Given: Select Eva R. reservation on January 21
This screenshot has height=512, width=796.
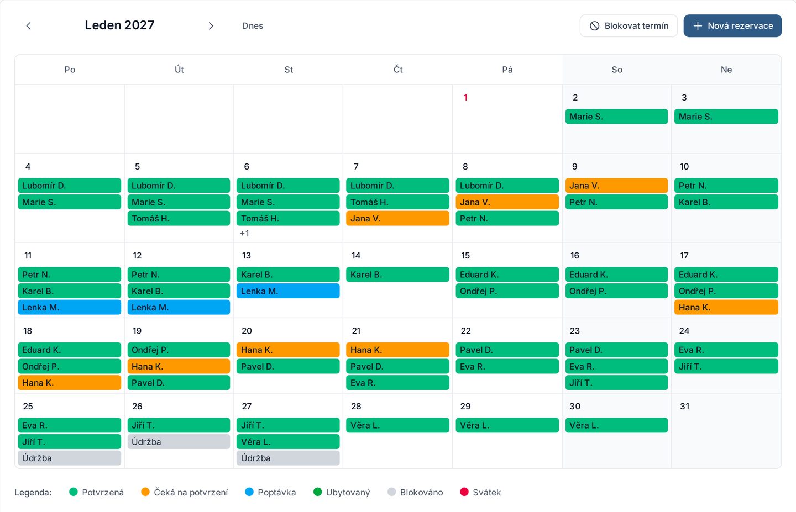Looking at the screenshot, I should point(397,383).
